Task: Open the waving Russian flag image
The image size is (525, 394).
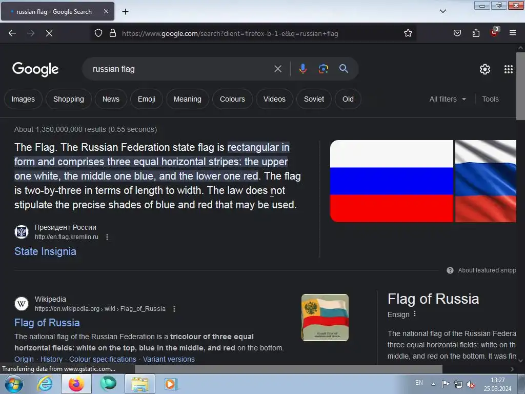Action: [x=486, y=181]
